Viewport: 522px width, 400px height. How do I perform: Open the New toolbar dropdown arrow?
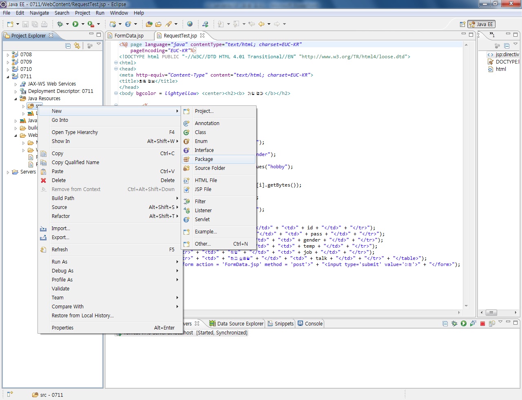[18, 24]
